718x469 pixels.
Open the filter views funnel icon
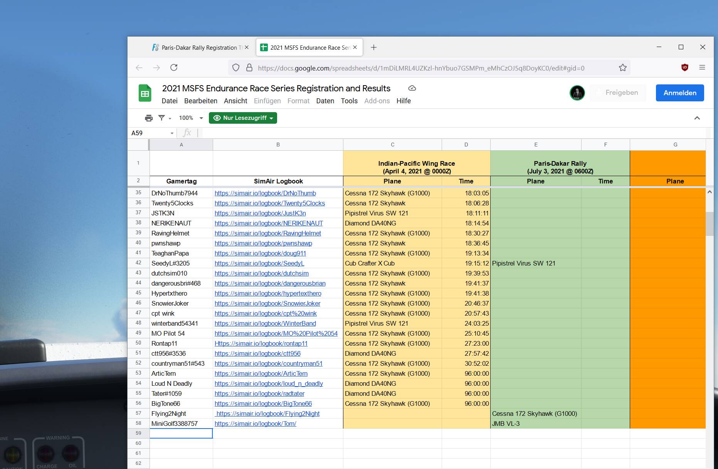pos(162,118)
